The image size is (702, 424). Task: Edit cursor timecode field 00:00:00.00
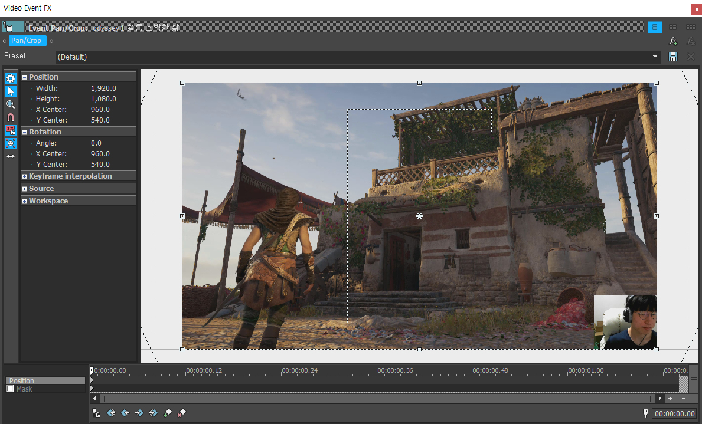click(674, 414)
